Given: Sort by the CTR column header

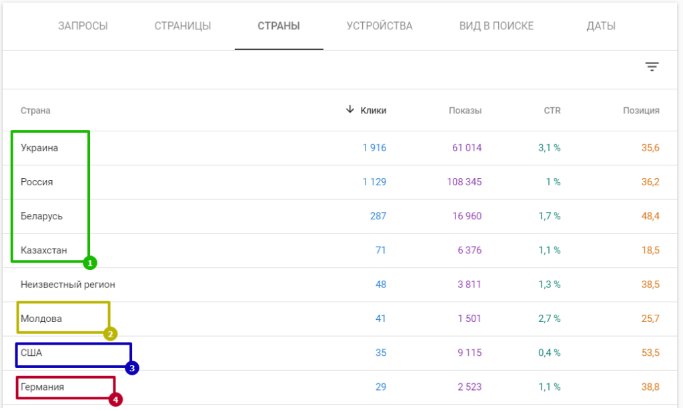Looking at the screenshot, I should (552, 111).
